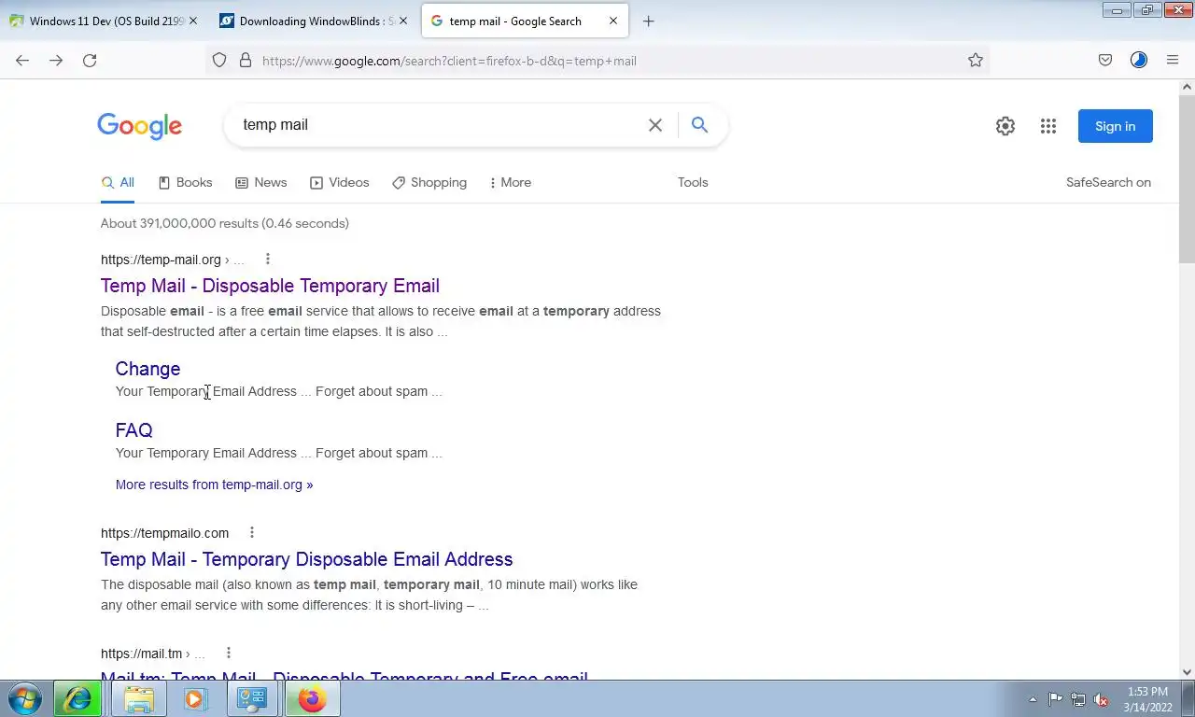Click the page vertical scrollbar thumb
Image resolution: width=1195 pixels, height=717 pixels.
(1187, 177)
